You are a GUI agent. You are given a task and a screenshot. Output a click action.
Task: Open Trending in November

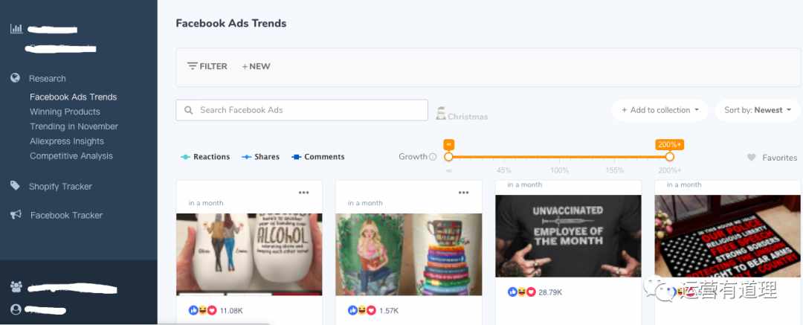[x=74, y=126]
